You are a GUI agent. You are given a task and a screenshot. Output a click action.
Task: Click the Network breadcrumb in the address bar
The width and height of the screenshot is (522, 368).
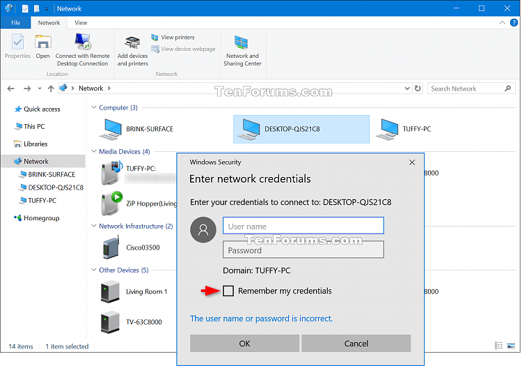click(90, 89)
